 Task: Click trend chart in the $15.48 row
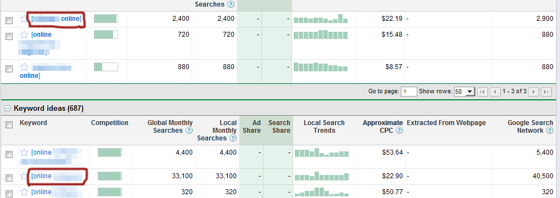[x=321, y=35]
